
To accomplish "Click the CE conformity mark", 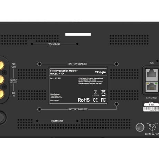I will point(95,100).
